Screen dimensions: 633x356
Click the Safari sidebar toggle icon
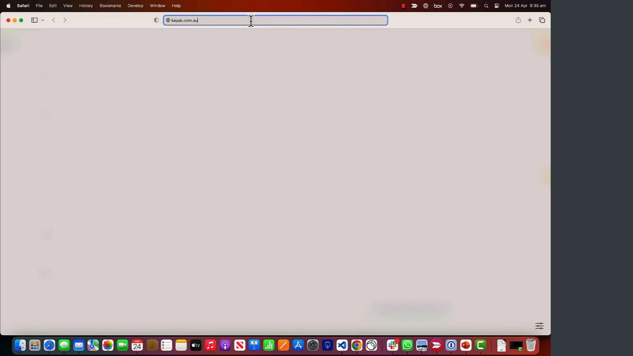[x=34, y=20]
